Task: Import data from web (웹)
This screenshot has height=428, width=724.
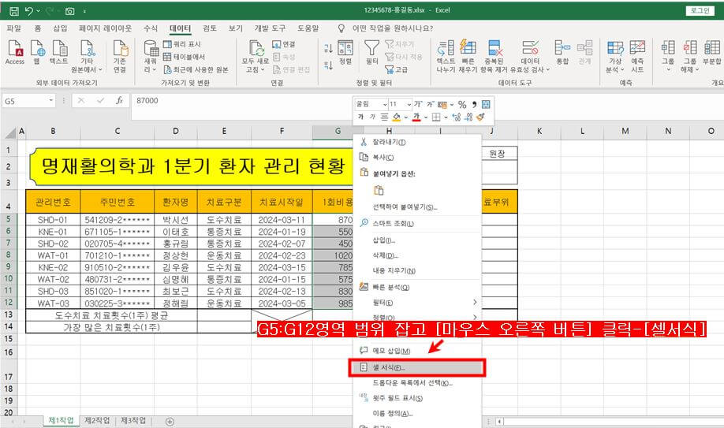Action: 37,52
